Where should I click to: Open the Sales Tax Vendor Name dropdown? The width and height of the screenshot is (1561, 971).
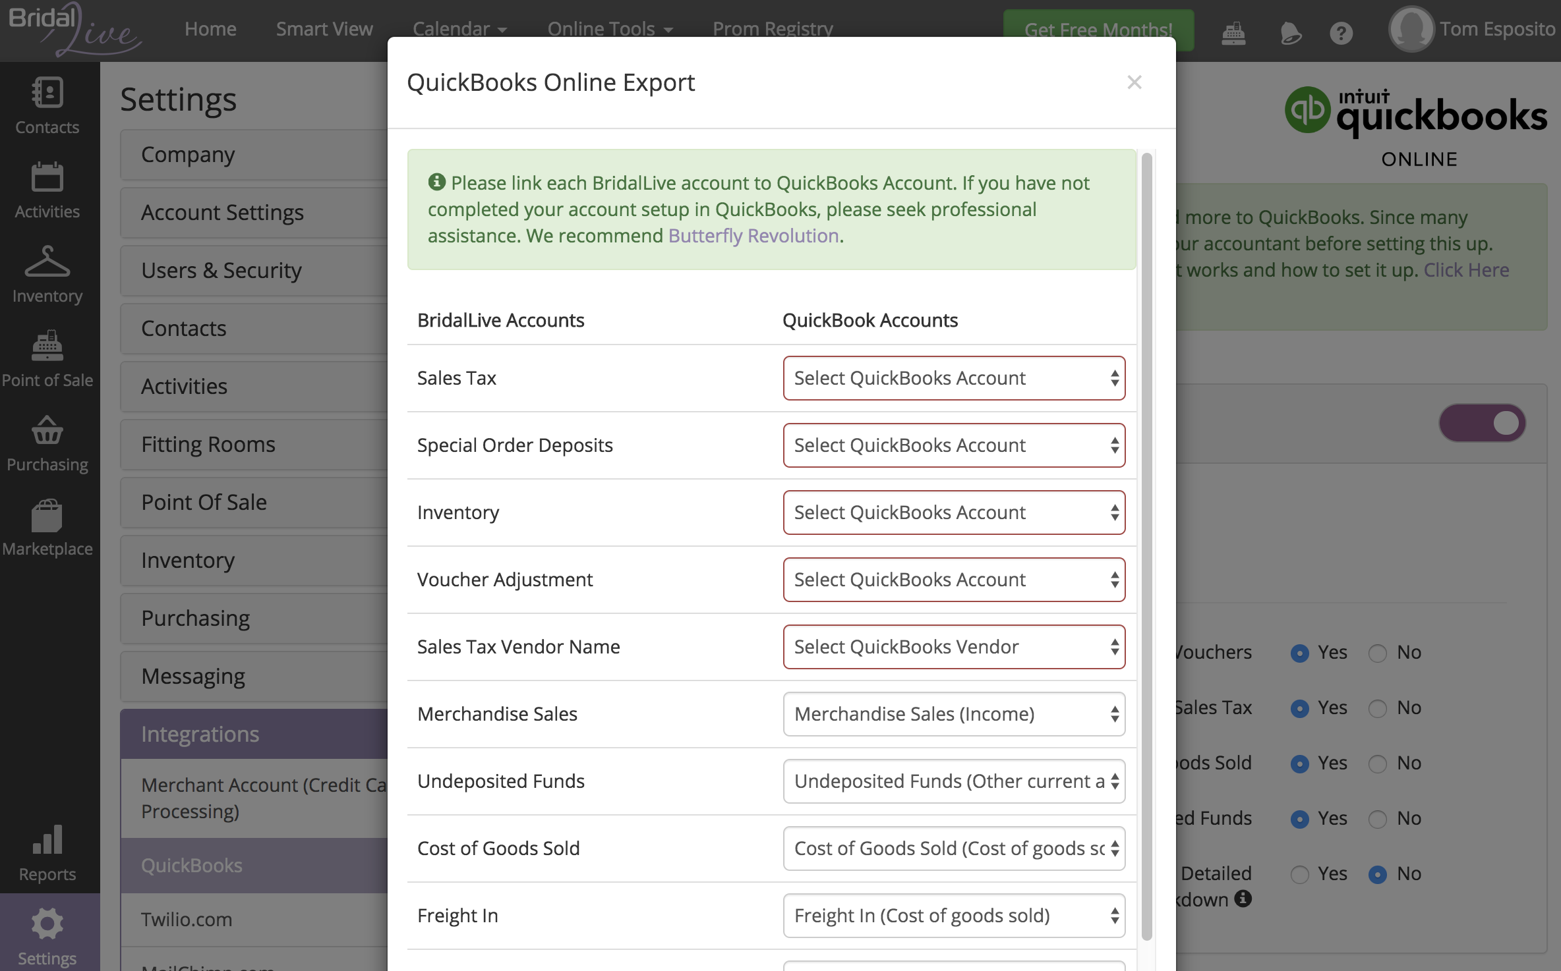pos(953,647)
